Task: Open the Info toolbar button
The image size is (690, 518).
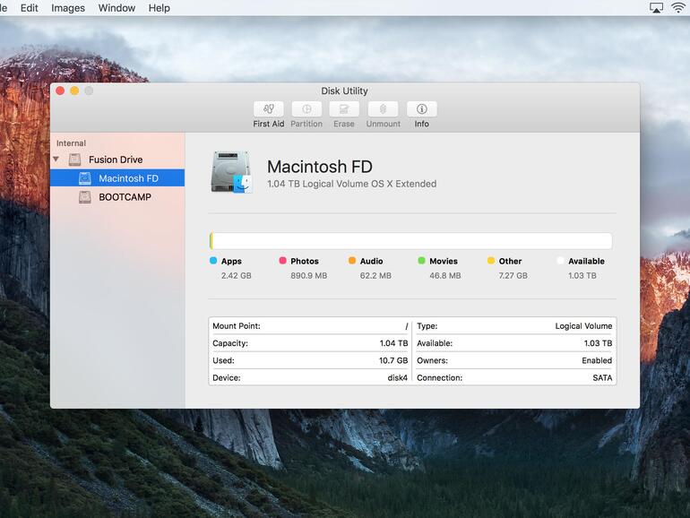Action: click(x=421, y=109)
